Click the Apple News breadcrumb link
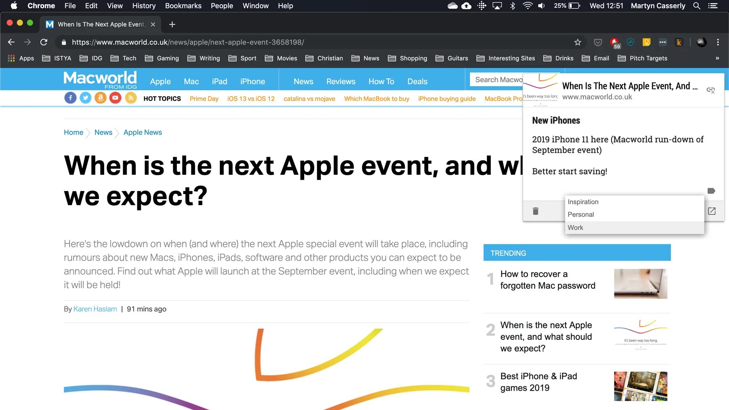729x410 pixels. [x=143, y=132]
